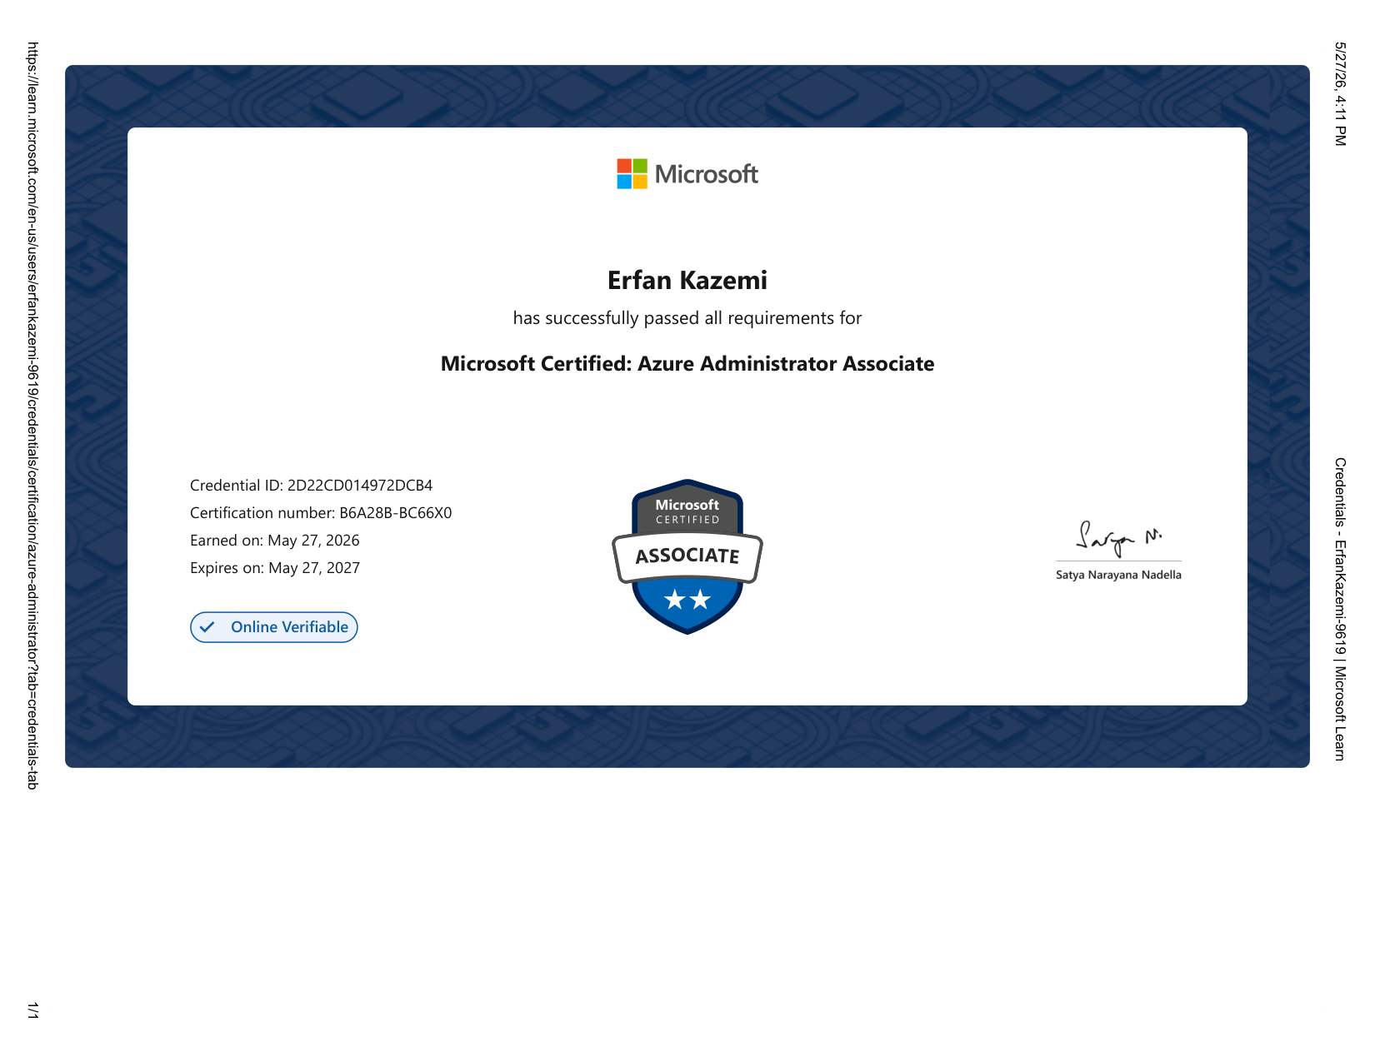Screen dimensions: 1375x1062
Task: Click the Microsoft four-square logo icon
Action: tap(632, 174)
